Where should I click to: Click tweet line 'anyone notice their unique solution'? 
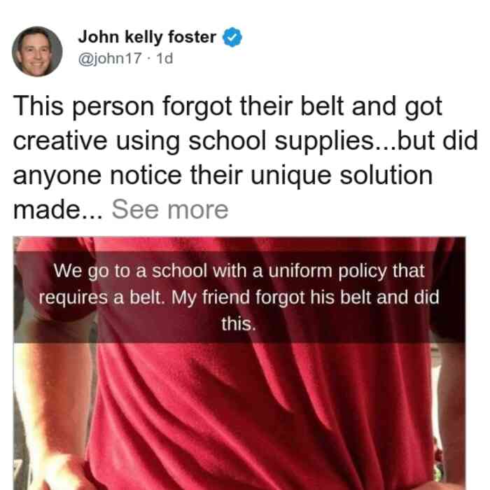tap(223, 175)
